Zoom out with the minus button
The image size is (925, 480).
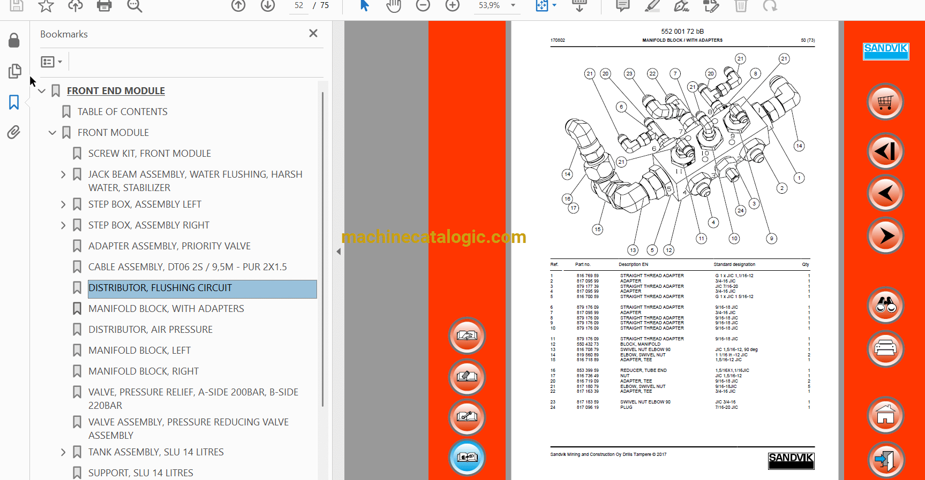[x=423, y=6]
